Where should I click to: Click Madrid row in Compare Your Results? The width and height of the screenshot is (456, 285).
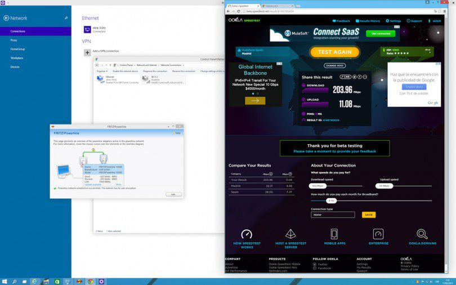pyautogui.click(x=261, y=186)
